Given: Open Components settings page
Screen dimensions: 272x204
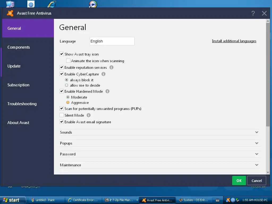Looking at the screenshot, I should tap(28, 47).
